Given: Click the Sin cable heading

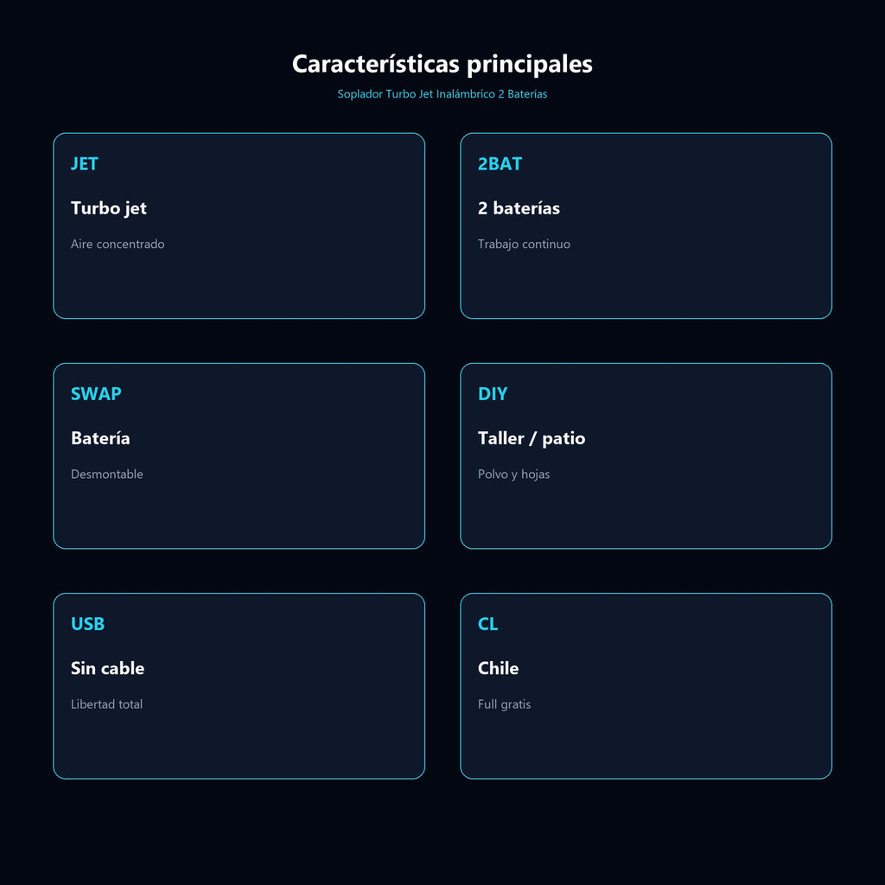Looking at the screenshot, I should point(107,668).
